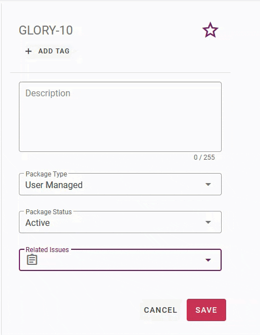
Task: Click the plus icon beside ADD TAG
Action: click(28, 51)
